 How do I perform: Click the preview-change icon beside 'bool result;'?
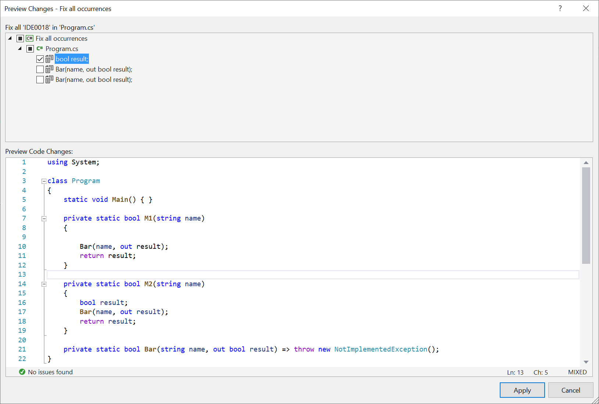49,59
